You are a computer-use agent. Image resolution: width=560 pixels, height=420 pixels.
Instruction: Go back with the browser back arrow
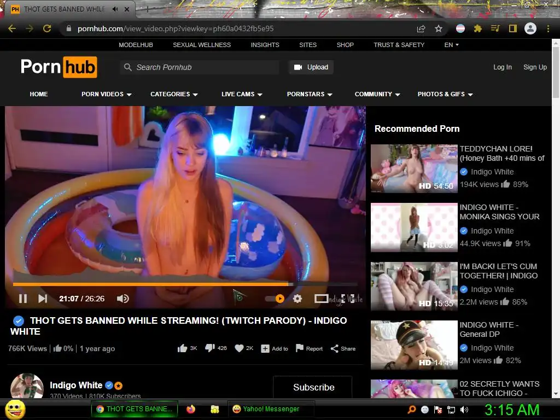point(12,28)
